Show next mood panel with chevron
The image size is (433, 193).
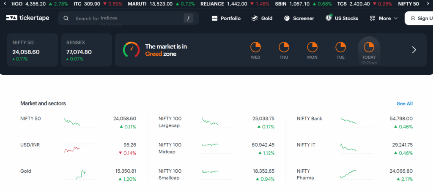coord(414,50)
